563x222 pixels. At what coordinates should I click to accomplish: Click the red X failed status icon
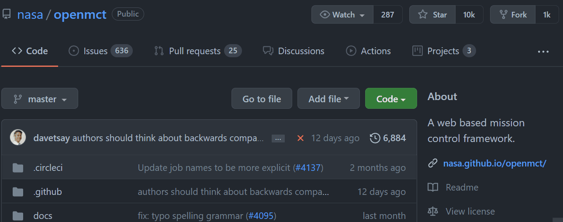[300, 138]
